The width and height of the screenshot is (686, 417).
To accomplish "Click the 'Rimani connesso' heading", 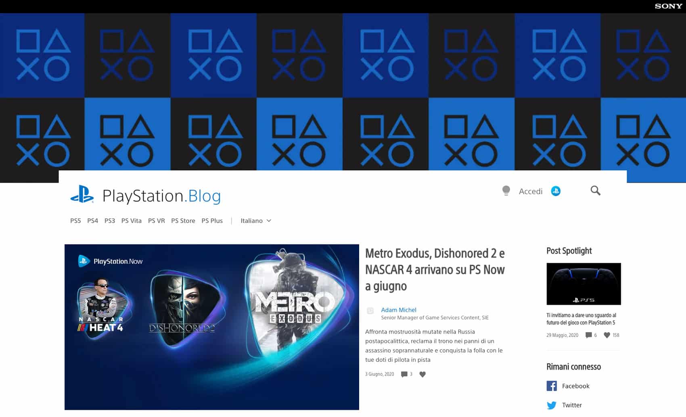I will coord(573,367).
